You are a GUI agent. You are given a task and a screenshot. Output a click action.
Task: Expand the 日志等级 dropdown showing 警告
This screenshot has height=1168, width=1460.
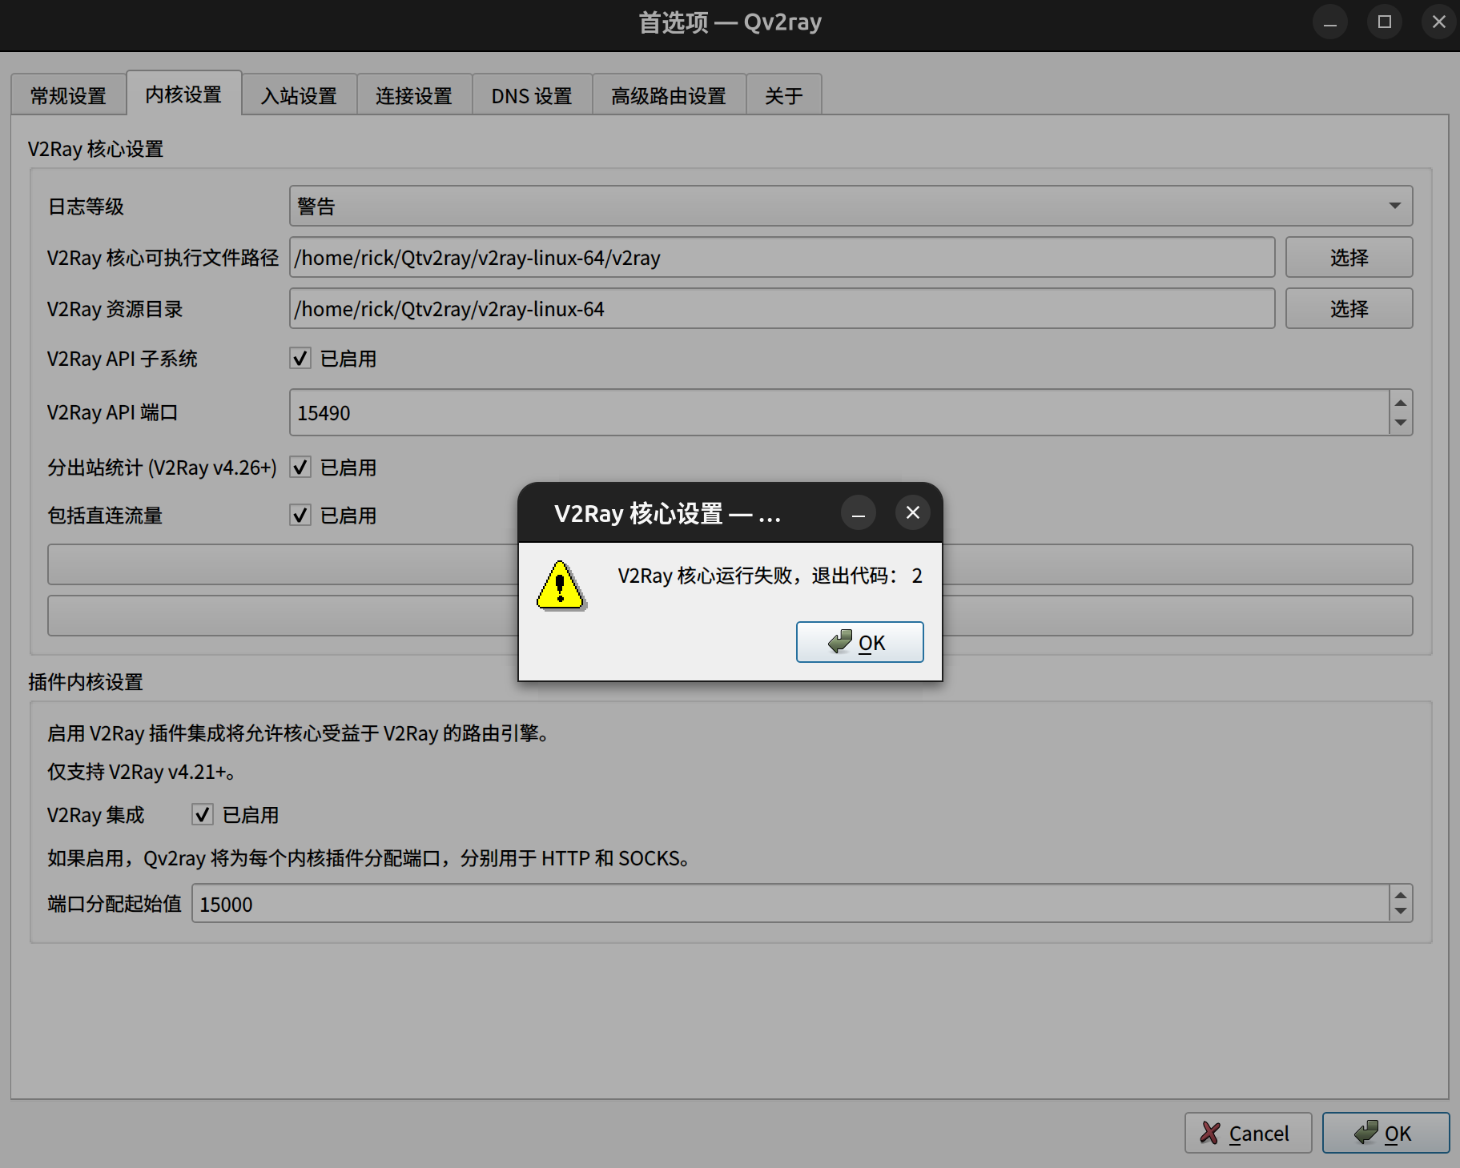point(851,207)
